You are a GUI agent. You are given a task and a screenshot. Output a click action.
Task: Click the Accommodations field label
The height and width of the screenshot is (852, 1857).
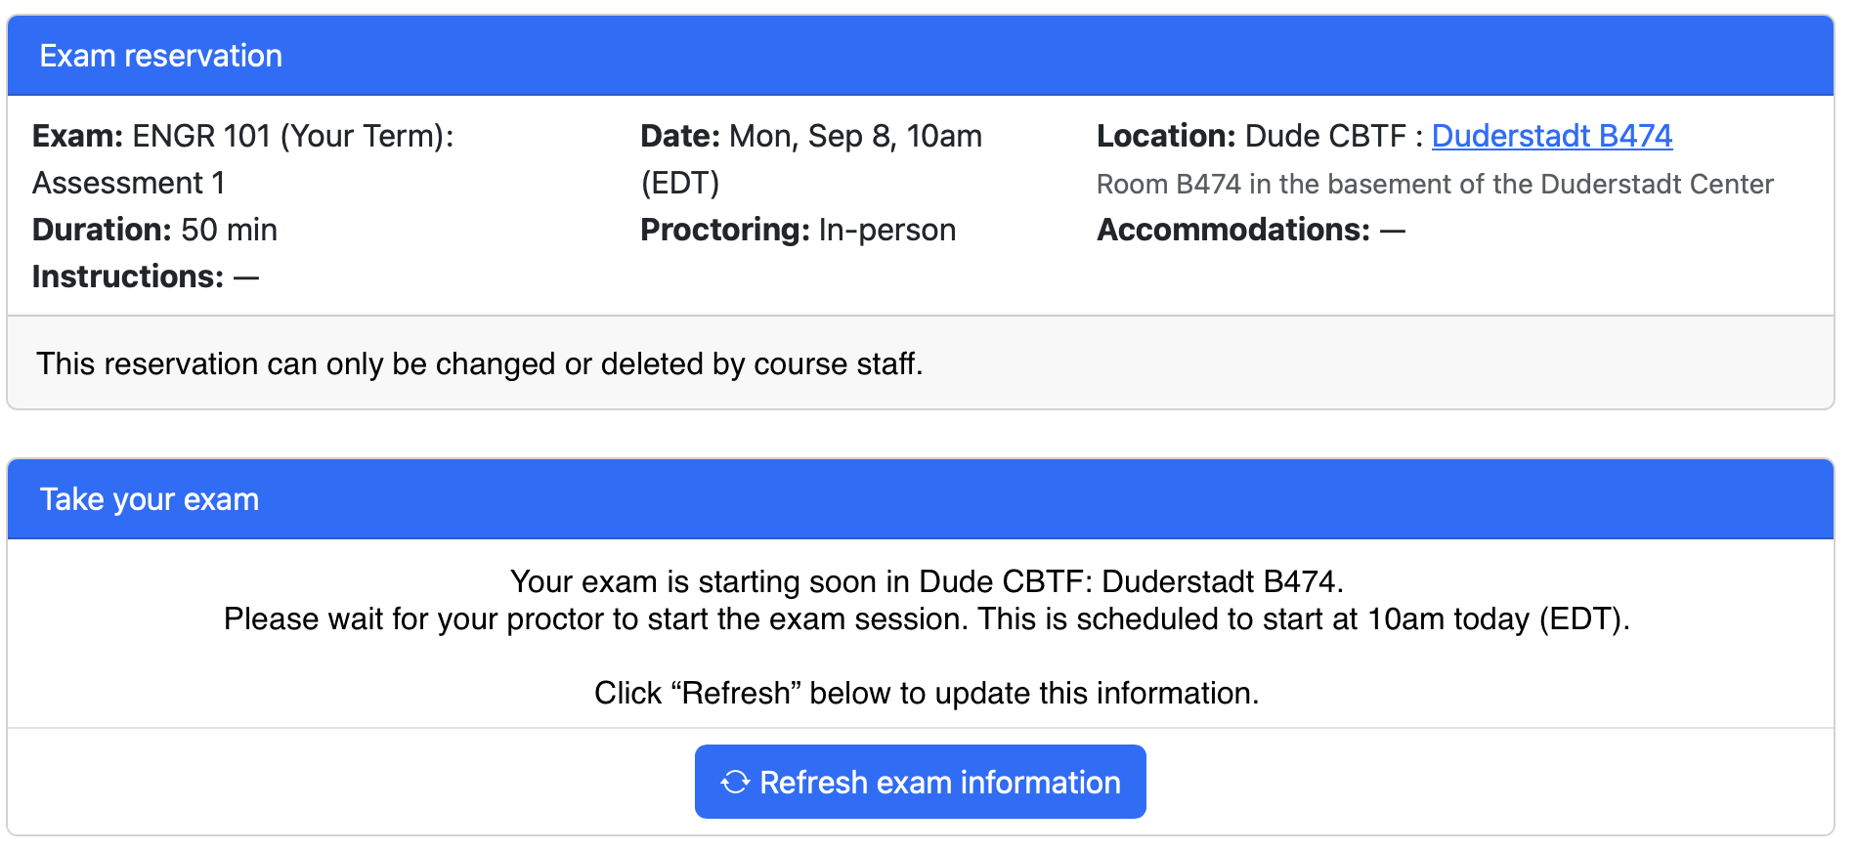[x=1233, y=230]
